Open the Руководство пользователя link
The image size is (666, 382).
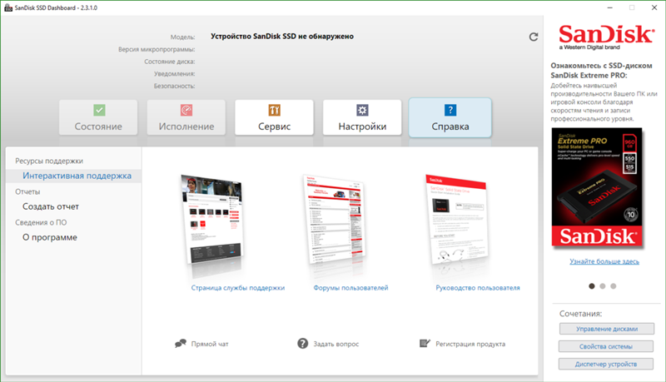[x=478, y=288]
